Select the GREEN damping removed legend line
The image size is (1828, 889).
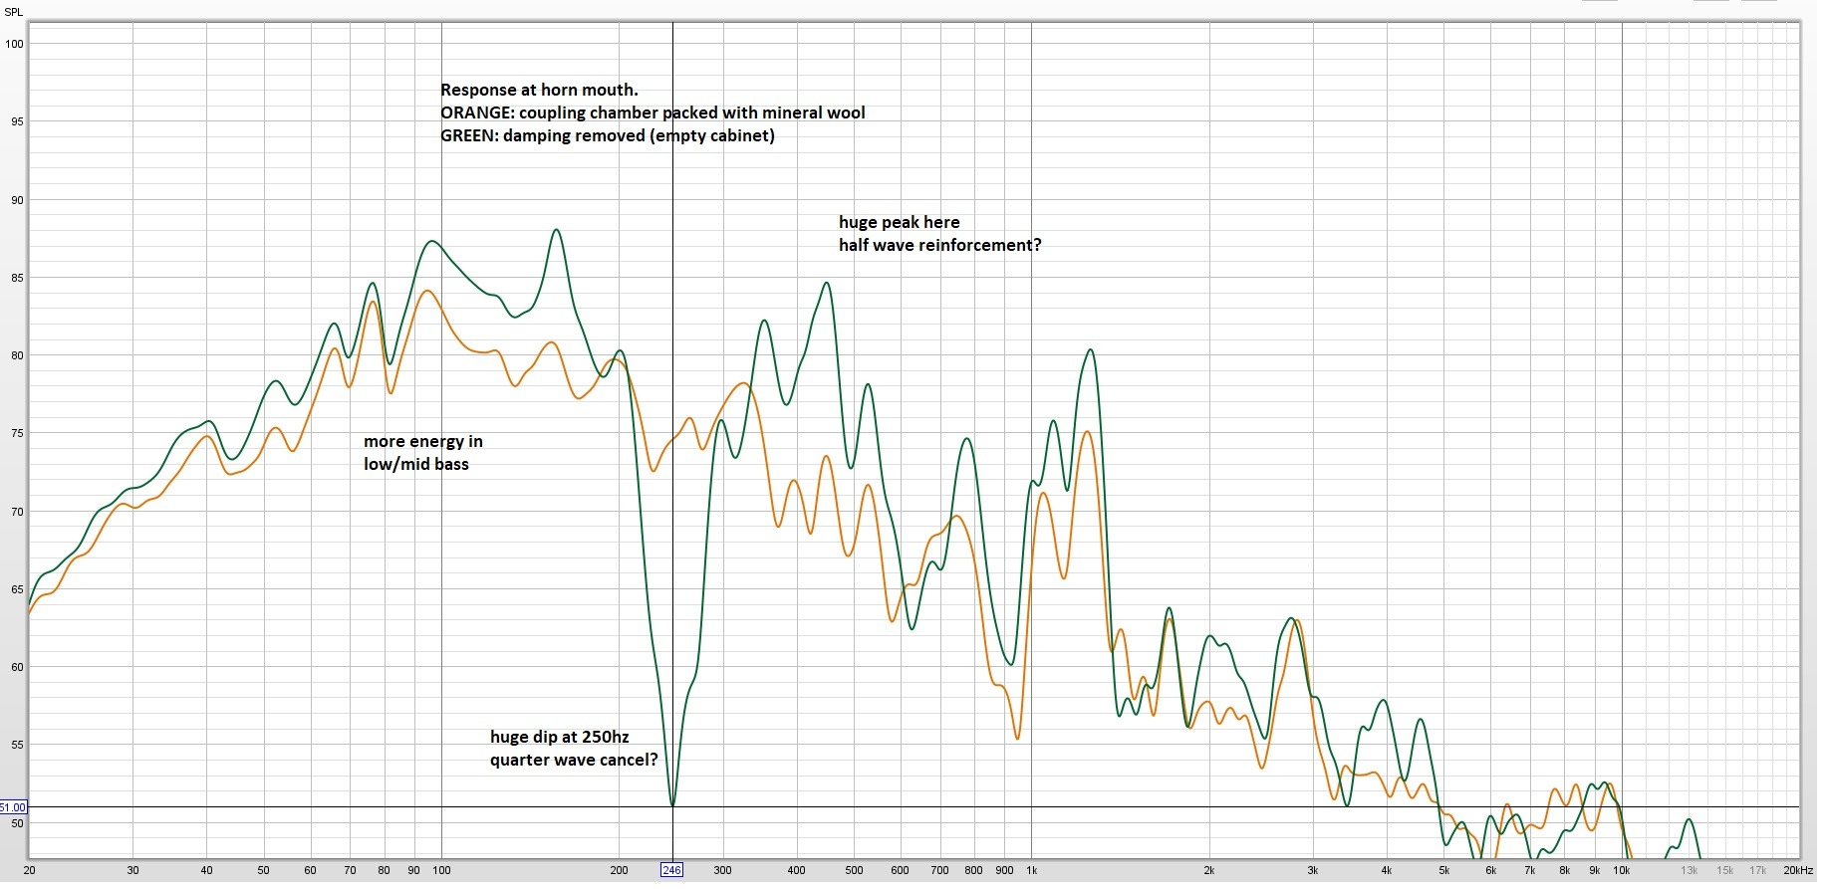tap(608, 135)
